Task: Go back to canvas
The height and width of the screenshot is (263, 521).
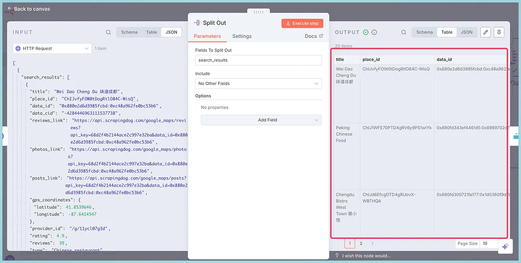Action: tap(28, 9)
